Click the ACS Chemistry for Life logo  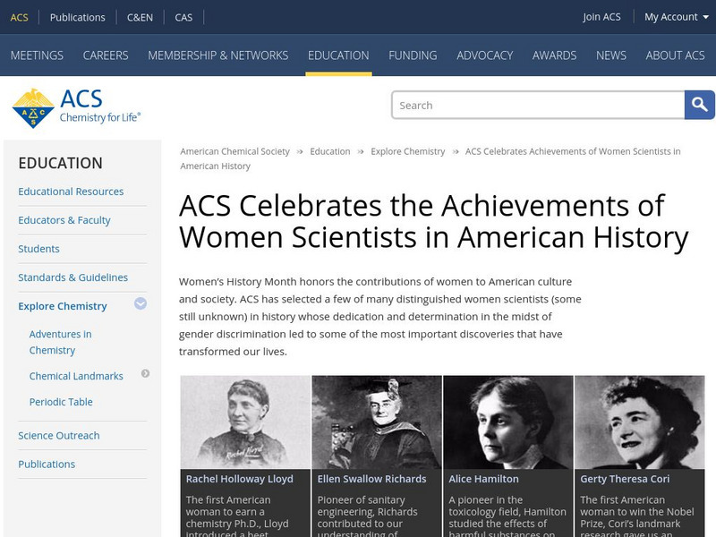[77, 105]
